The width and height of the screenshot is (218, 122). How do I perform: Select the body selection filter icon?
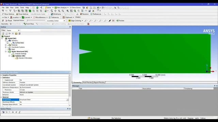(30, 11)
